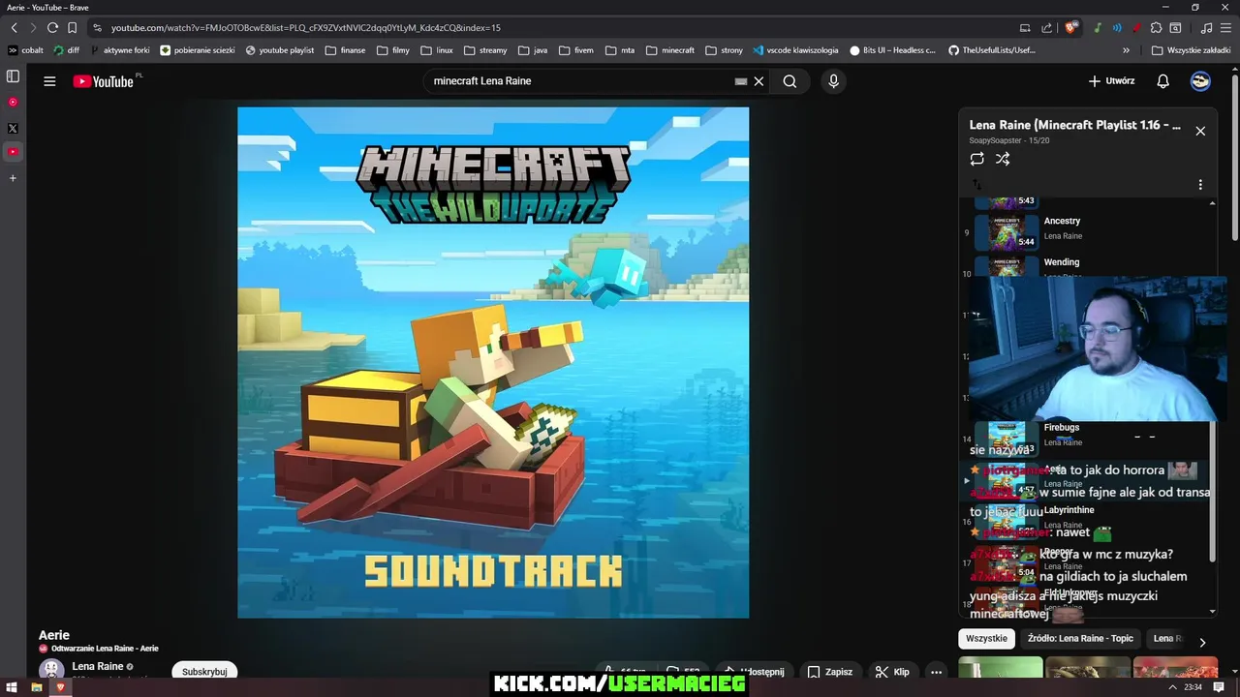Open Brave on the Windows taskbar
Image resolution: width=1240 pixels, height=697 pixels.
click(x=60, y=687)
